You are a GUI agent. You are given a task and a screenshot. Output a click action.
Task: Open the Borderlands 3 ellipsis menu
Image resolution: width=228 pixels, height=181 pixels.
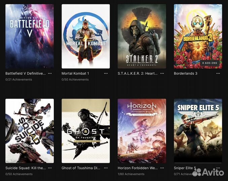click(x=218, y=73)
